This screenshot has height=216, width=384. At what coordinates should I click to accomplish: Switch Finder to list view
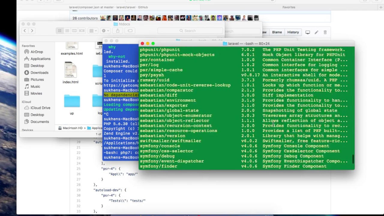pos(67,31)
